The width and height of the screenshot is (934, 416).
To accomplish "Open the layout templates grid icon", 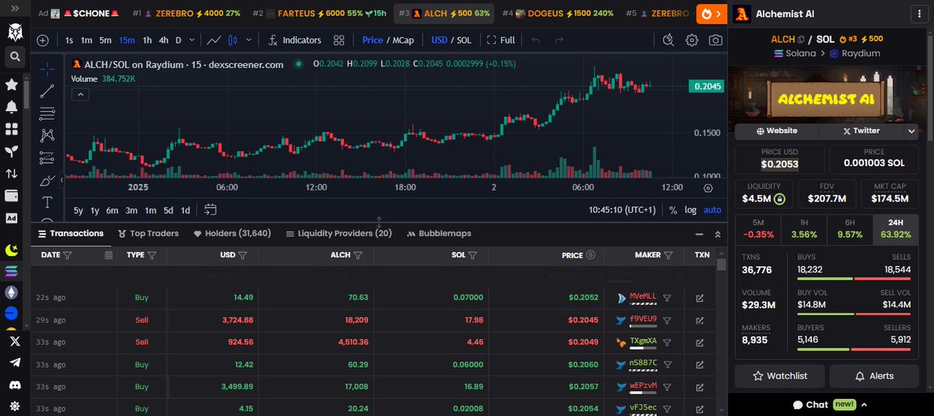I will point(339,40).
